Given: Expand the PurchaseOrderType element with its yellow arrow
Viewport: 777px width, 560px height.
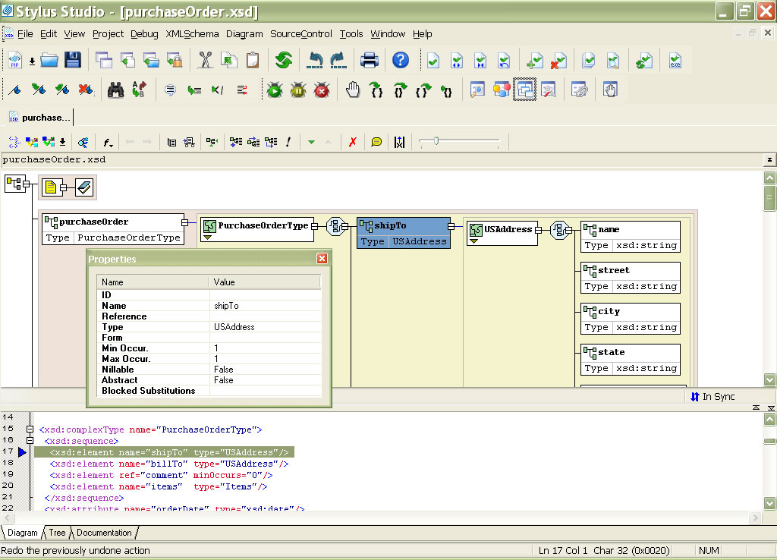Looking at the screenshot, I should coord(206,235).
